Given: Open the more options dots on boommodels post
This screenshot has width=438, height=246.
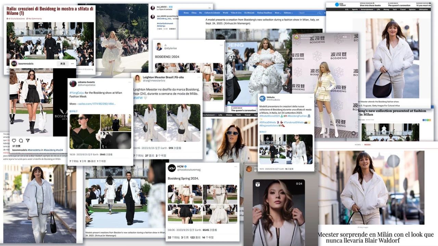Looking at the screenshot, I should point(72,64).
